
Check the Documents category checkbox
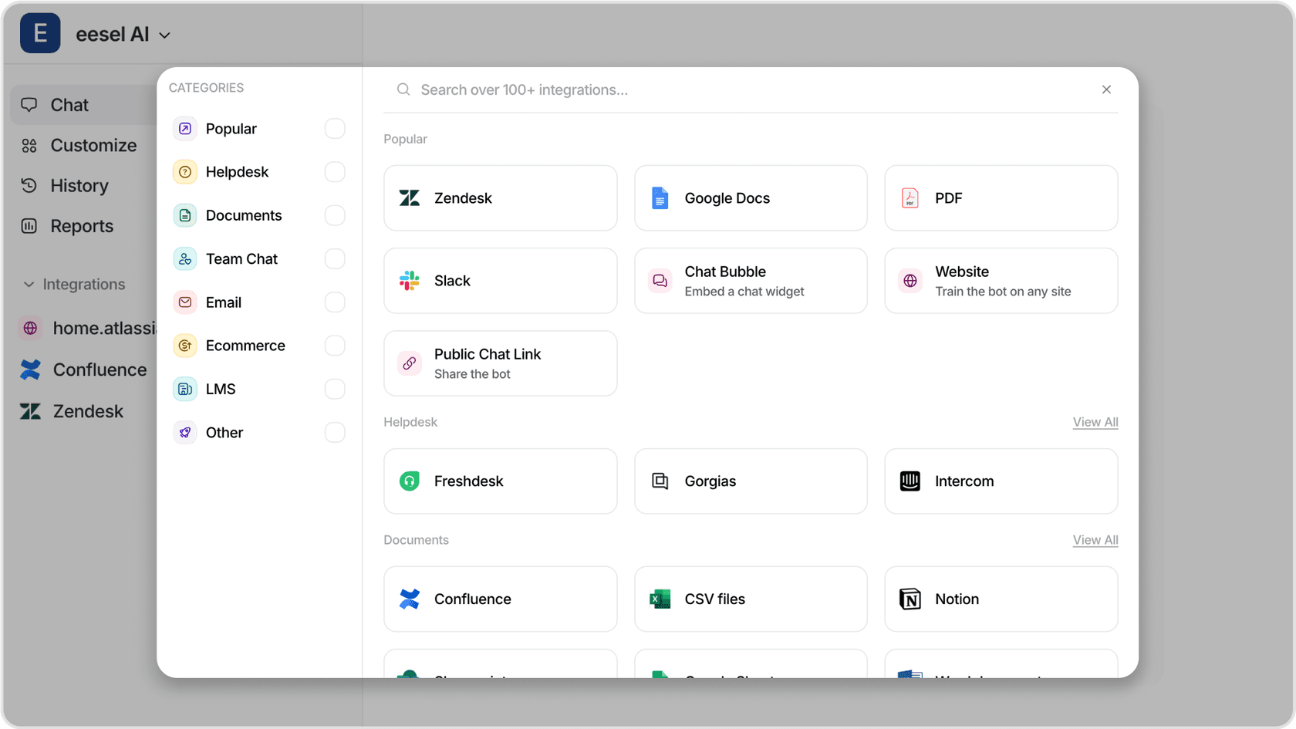pyautogui.click(x=335, y=215)
